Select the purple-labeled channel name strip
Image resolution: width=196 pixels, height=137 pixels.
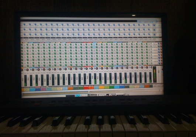(x=44, y=89)
